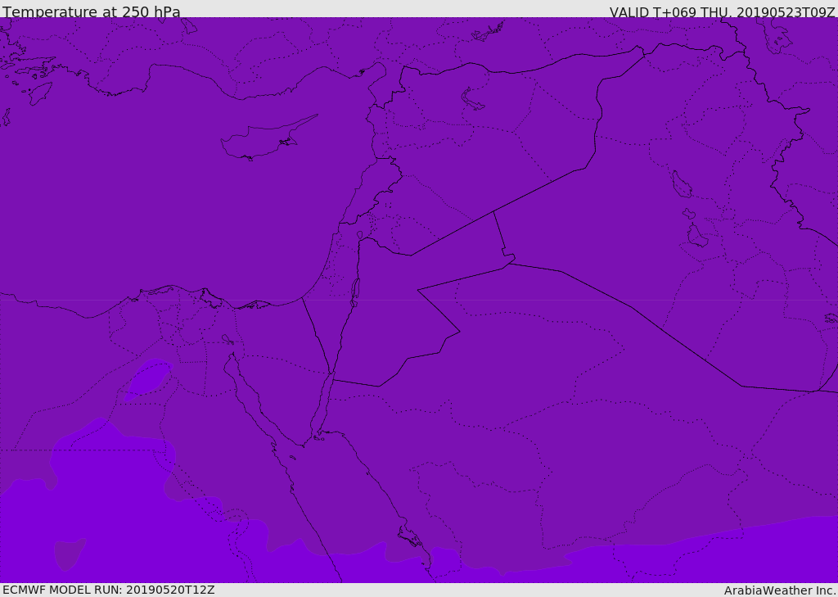The width and height of the screenshot is (838, 597).
Task: Click the 'Temperature at 250 hPa' title text
Action: pos(92,11)
